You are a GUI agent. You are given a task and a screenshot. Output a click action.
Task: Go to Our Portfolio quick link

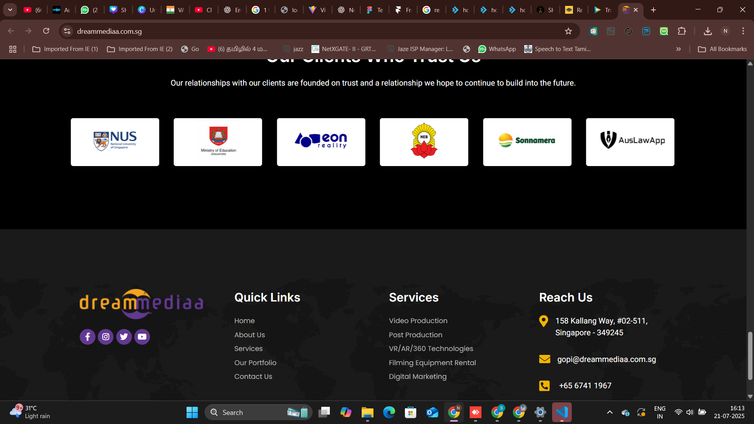coord(255,363)
